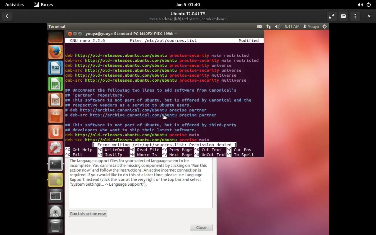
Task: Open the Ubuntu One launcher icon
Action: coord(56,132)
